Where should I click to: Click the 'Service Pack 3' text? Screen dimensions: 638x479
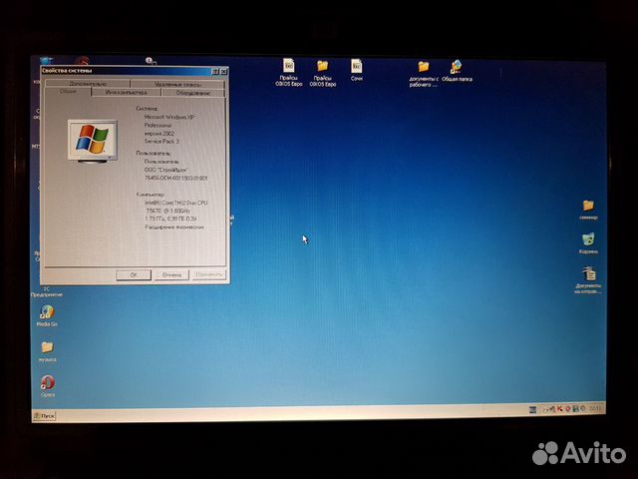(x=161, y=142)
